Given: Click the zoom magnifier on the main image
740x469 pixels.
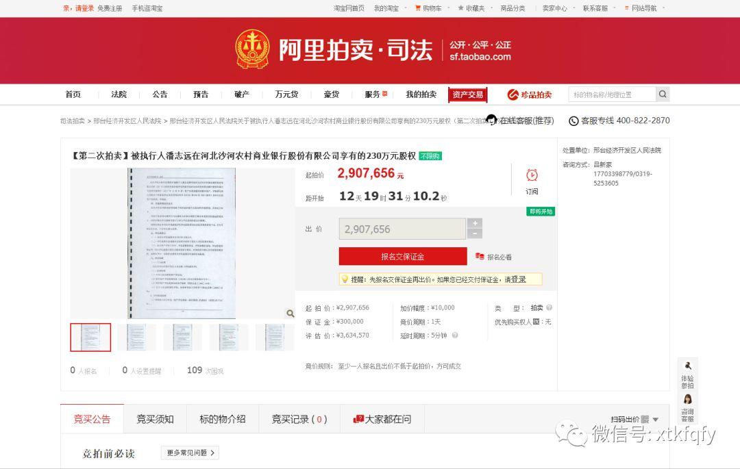Looking at the screenshot, I should click(x=291, y=314).
